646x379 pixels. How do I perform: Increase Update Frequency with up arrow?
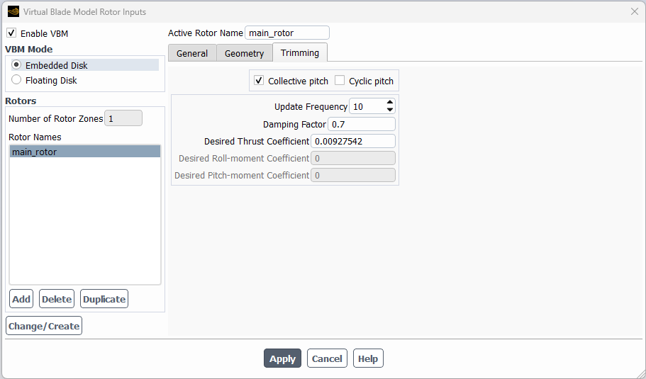(390, 103)
